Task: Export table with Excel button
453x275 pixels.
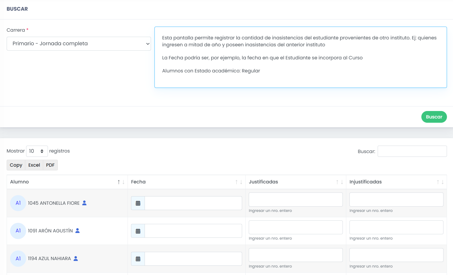Action: 34,165
